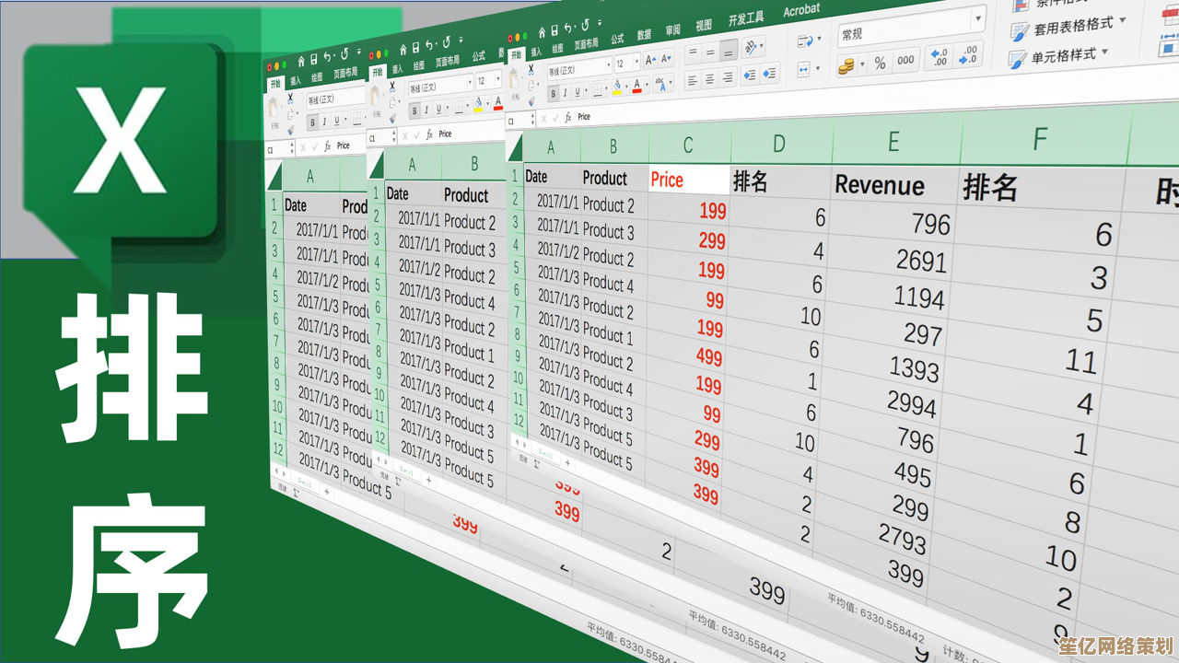Screen dimensions: 1179x663
Task: Click the fx insert function icon in the front window
Action: [x=567, y=118]
